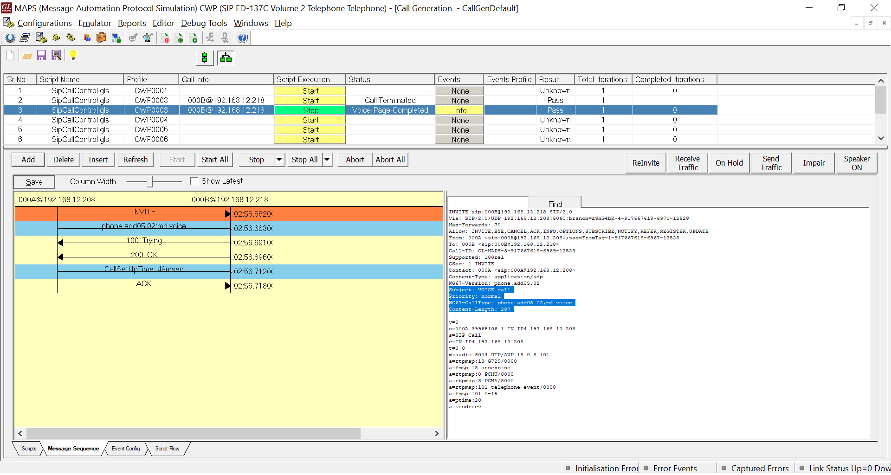
Task: Select the ACK message row
Action: [229, 286]
